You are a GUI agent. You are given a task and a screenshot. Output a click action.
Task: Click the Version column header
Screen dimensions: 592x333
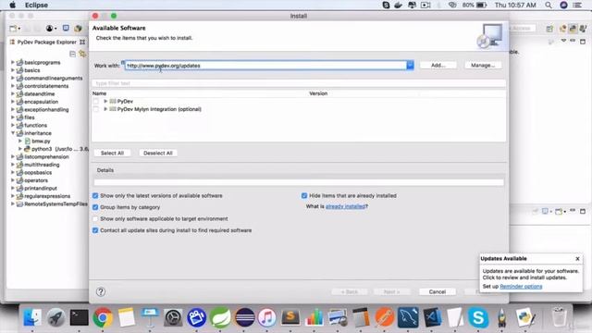pyautogui.click(x=318, y=93)
